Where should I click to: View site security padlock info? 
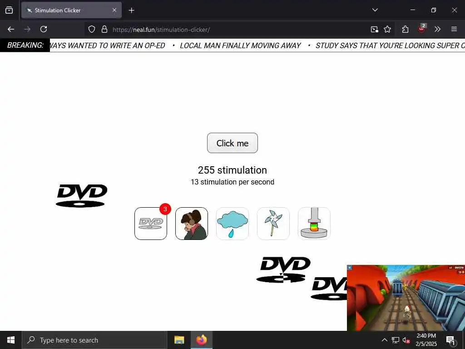[x=104, y=30]
